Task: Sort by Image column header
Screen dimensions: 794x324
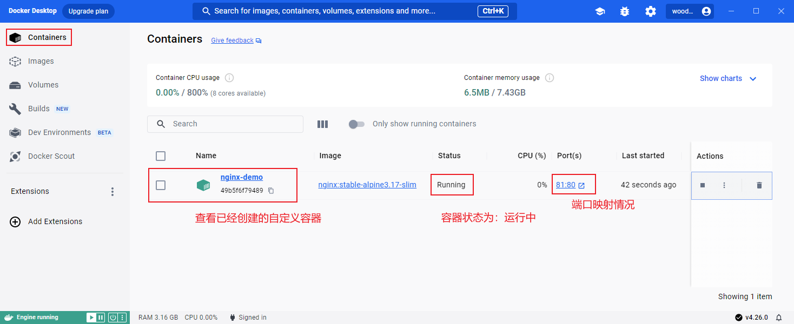Action: point(330,156)
